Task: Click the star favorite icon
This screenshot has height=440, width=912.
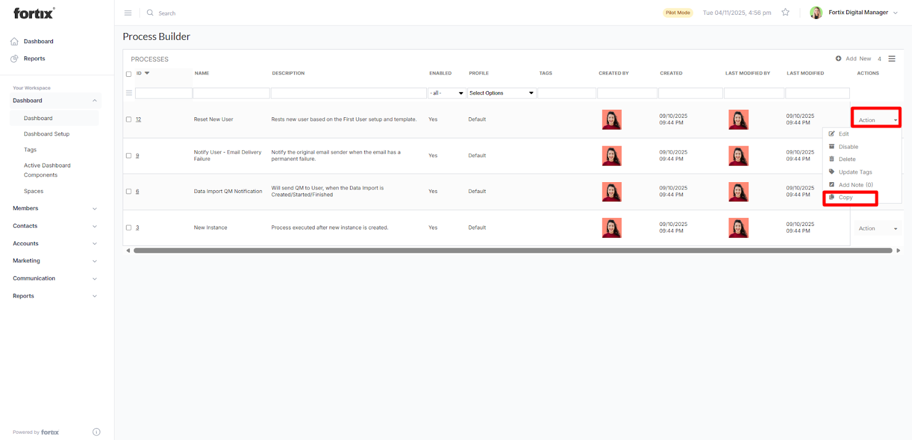Action: click(785, 13)
